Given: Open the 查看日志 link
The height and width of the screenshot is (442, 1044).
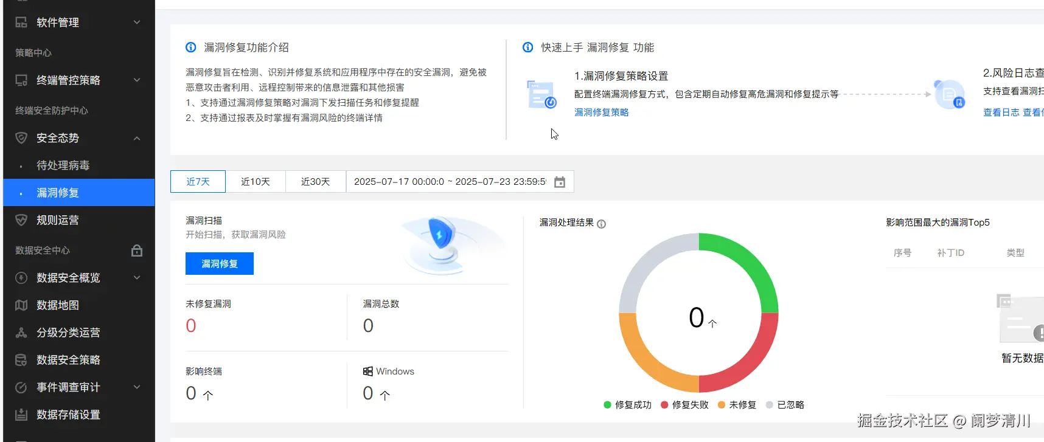Looking at the screenshot, I should (x=1001, y=112).
